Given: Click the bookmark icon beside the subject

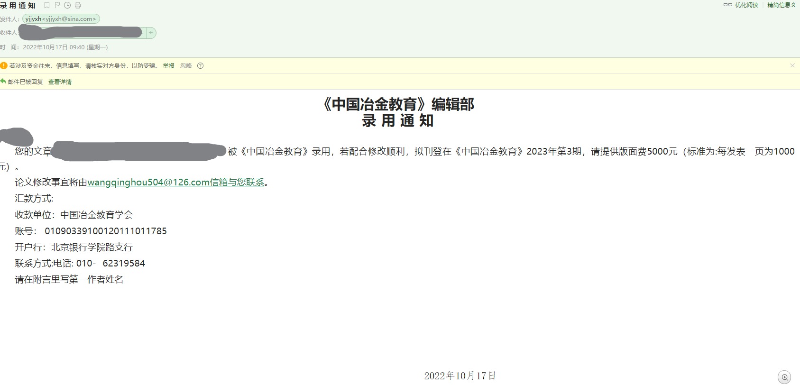Looking at the screenshot, I should click(47, 5).
